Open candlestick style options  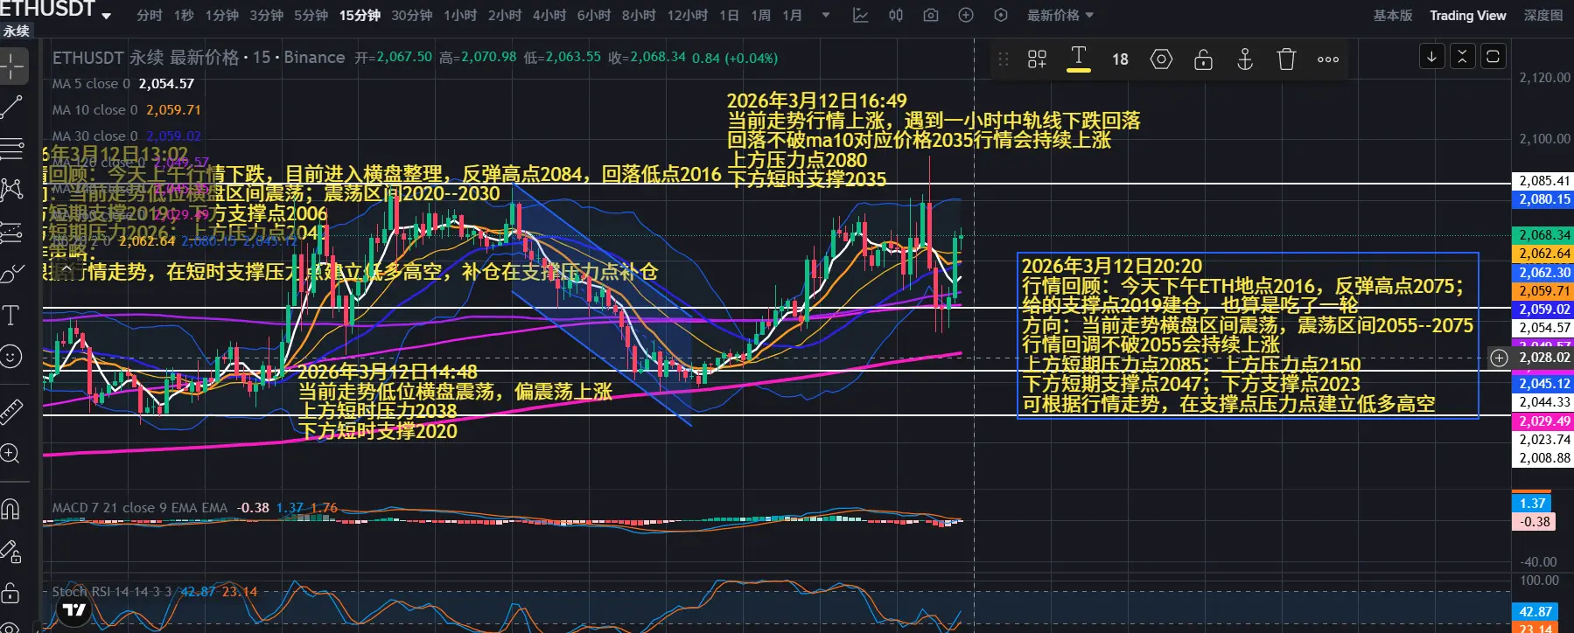896,15
